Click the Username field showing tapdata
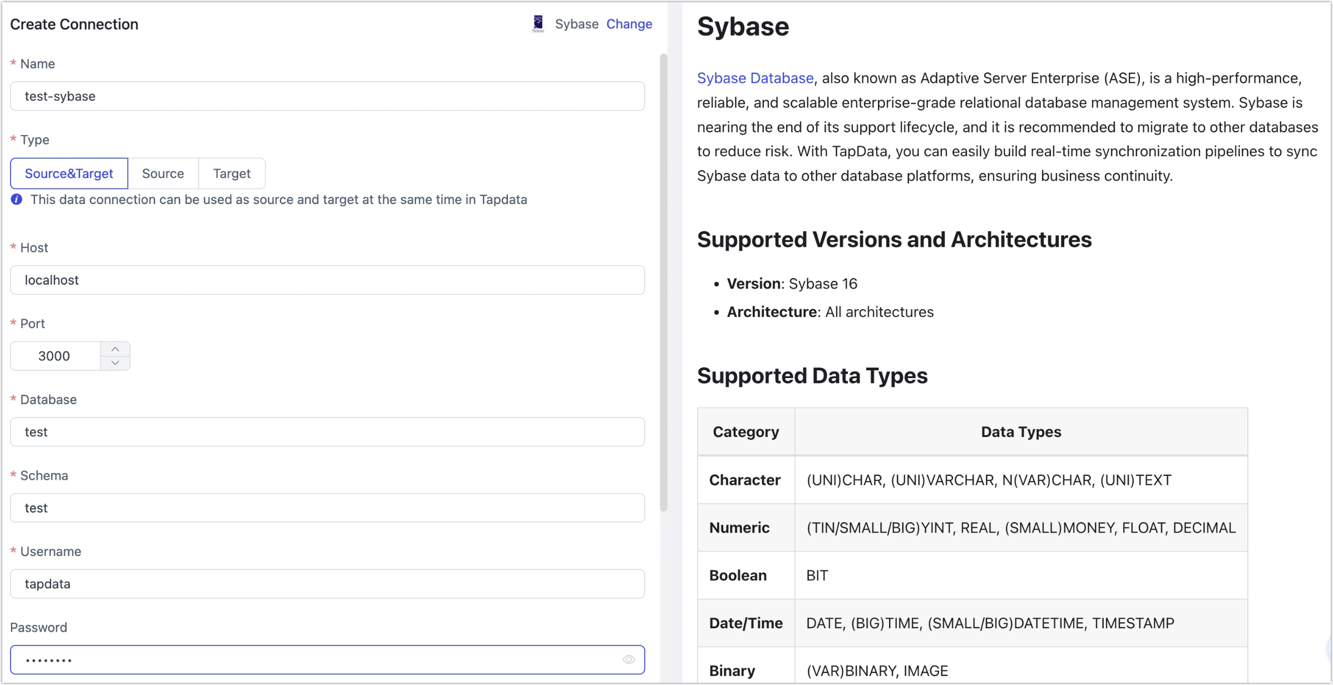 coord(327,584)
